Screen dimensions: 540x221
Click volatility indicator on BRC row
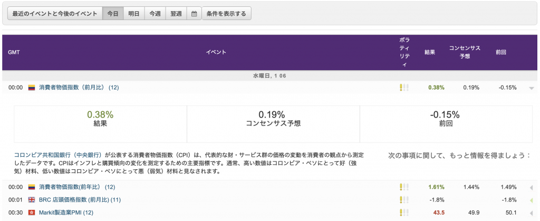pos(404,200)
